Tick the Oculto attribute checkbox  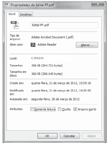(x=59, y=109)
